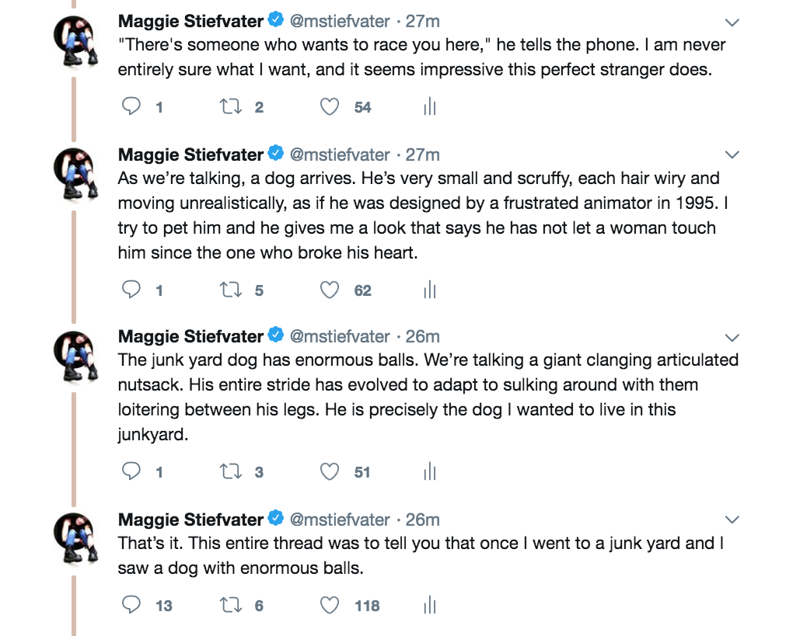Reply to the final "That's it" tweet
786x636 pixels.
pos(132,605)
